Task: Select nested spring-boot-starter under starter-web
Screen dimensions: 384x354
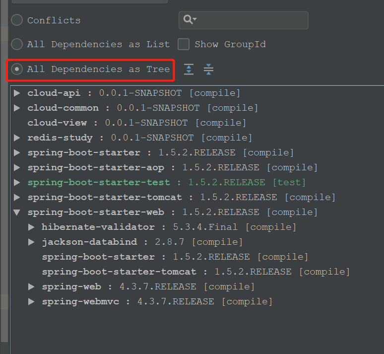Action: click(175, 257)
